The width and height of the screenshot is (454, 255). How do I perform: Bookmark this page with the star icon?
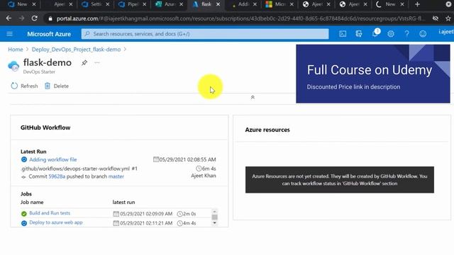point(448,18)
